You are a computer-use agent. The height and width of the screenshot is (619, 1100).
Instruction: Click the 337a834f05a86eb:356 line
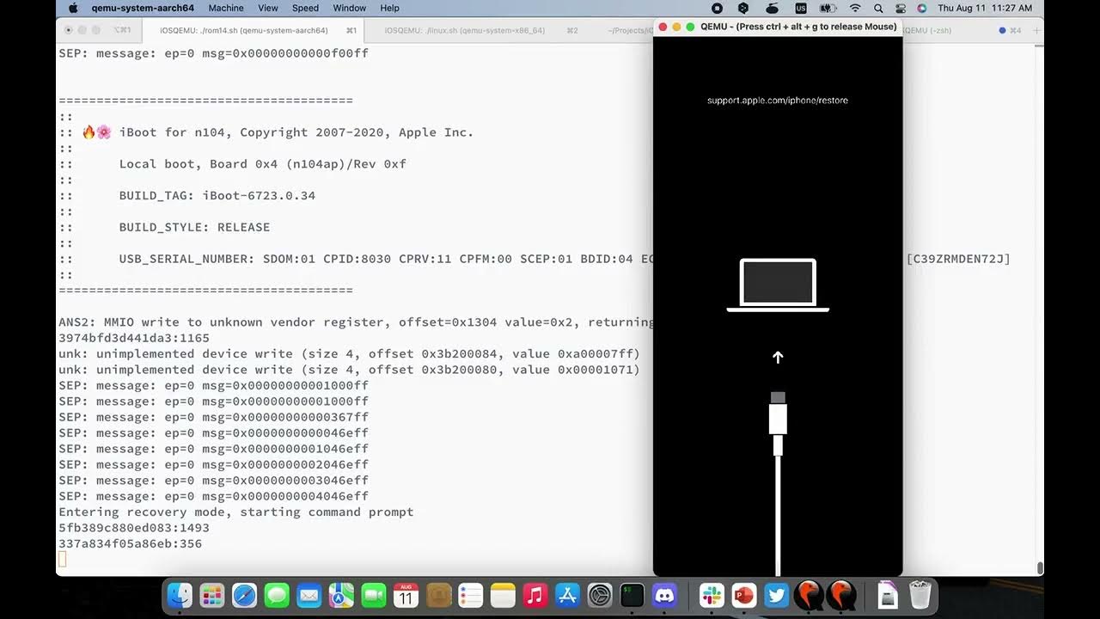pos(131,544)
